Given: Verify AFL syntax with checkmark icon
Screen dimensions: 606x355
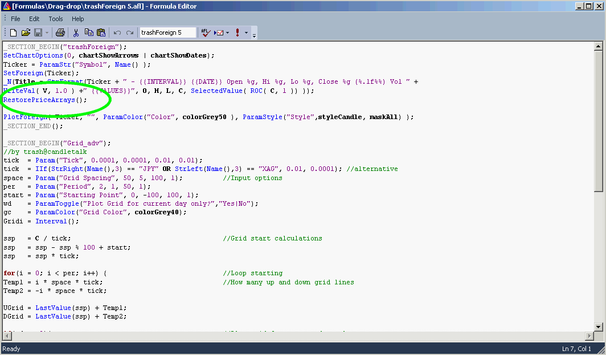Looking at the screenshot, I should [206, 33].
